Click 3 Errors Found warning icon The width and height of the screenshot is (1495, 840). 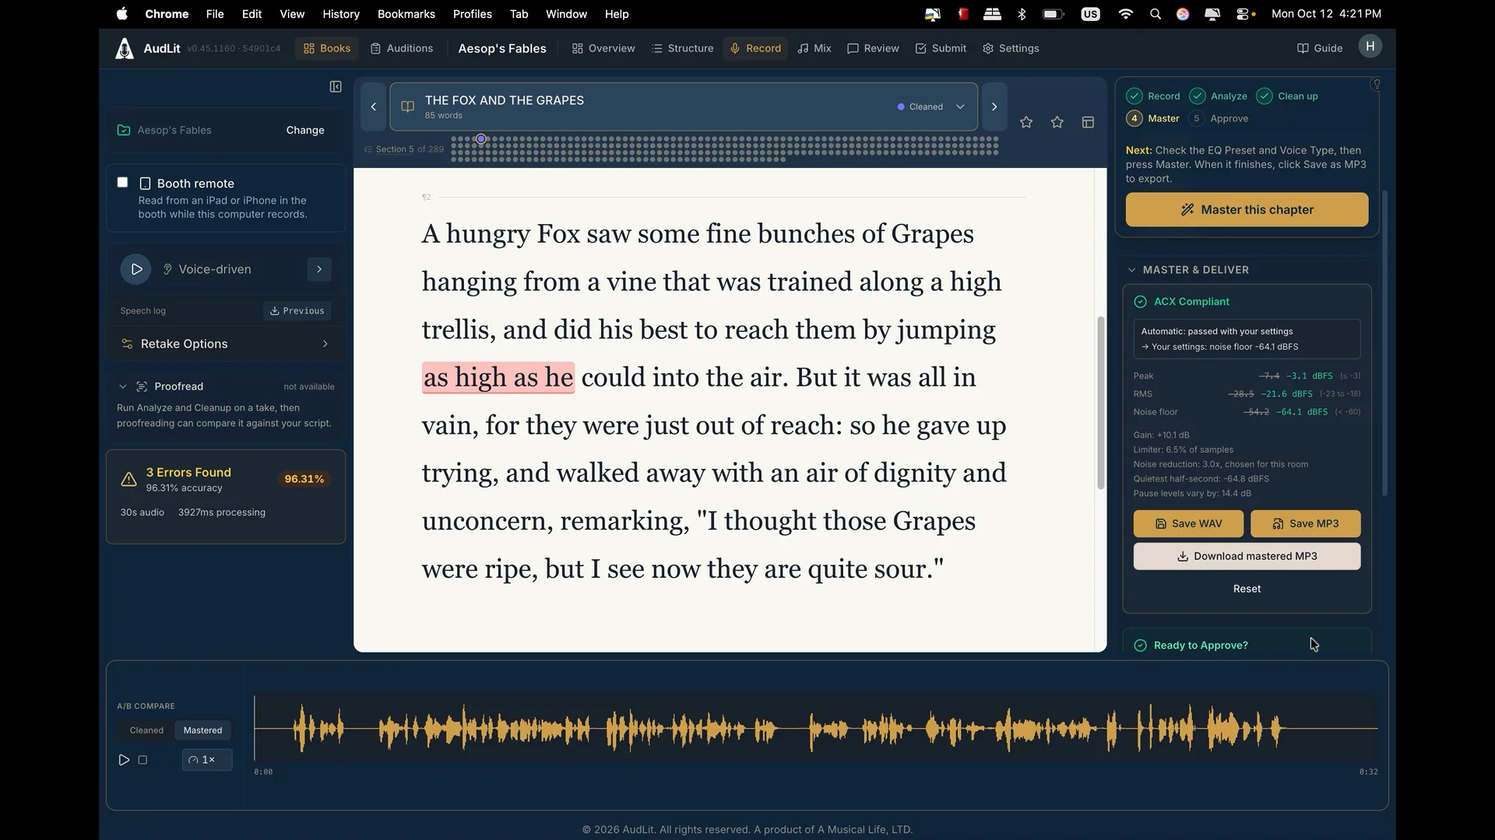129,479
